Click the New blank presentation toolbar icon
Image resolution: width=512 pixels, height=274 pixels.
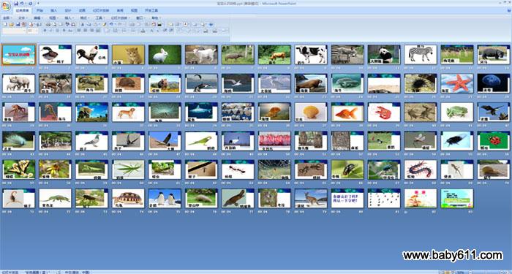(x=5, y=24)
